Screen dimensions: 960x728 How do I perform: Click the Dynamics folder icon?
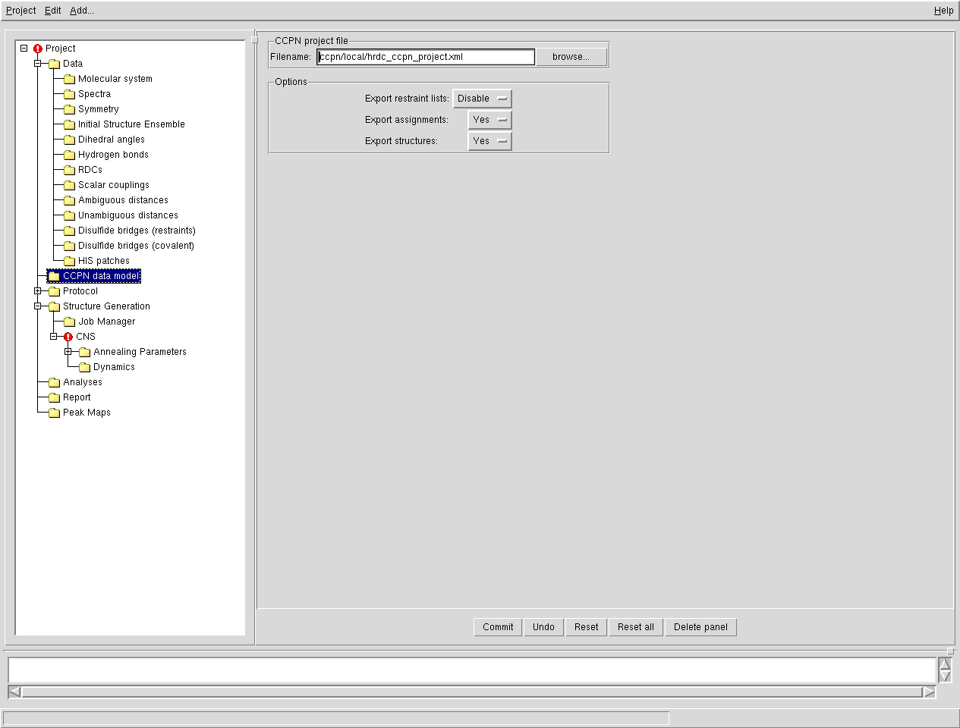pos(83,366)
